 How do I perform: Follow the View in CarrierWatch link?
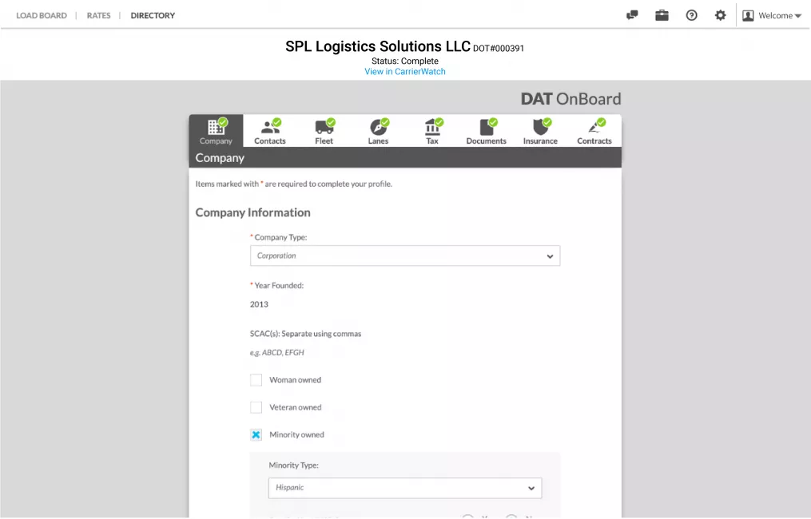[405, 71]
